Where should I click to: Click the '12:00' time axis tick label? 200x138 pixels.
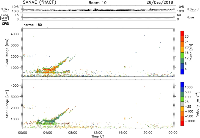pyautogui.click(x=98, y=133)
